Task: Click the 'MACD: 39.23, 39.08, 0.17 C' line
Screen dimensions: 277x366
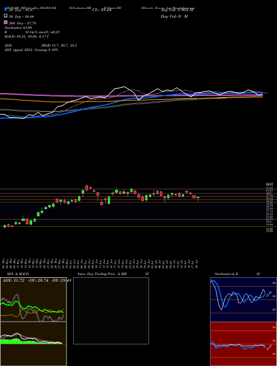Action: pos(27,37)
